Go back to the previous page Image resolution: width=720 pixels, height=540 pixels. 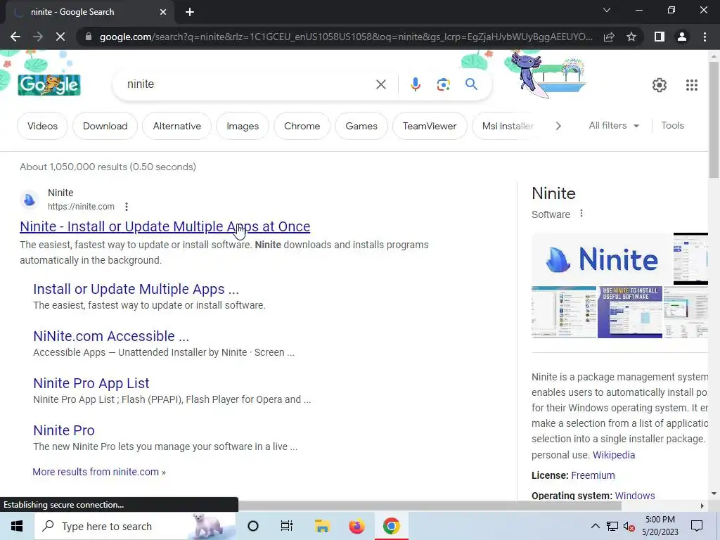(15, 37)
